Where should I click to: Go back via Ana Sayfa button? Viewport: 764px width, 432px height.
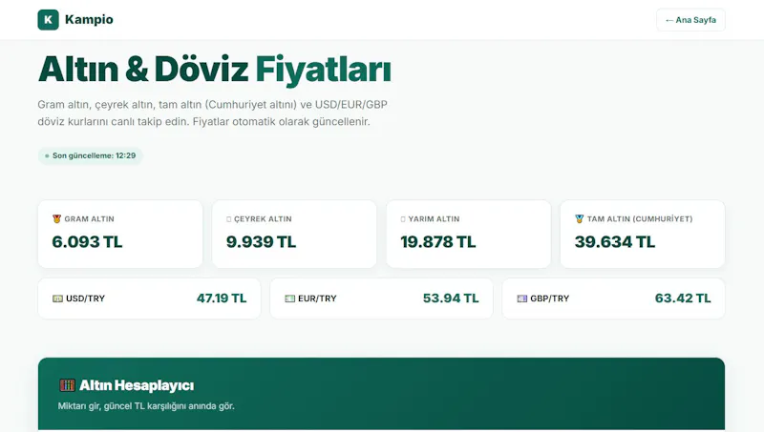point(690,20)
